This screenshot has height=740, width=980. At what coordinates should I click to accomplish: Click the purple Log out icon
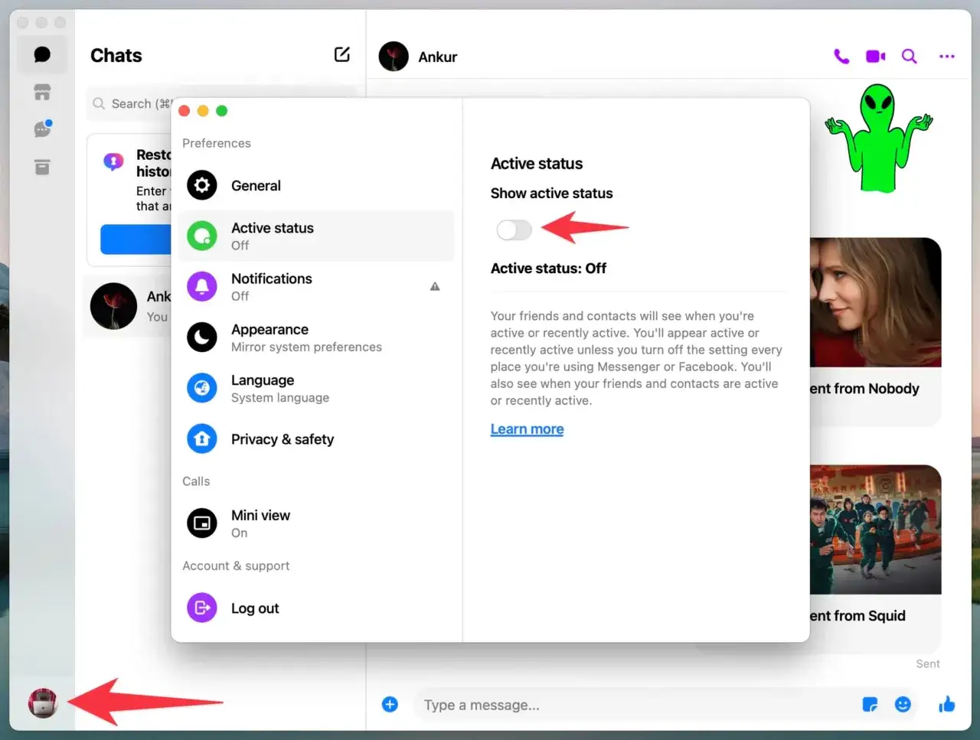coord(202,608)
